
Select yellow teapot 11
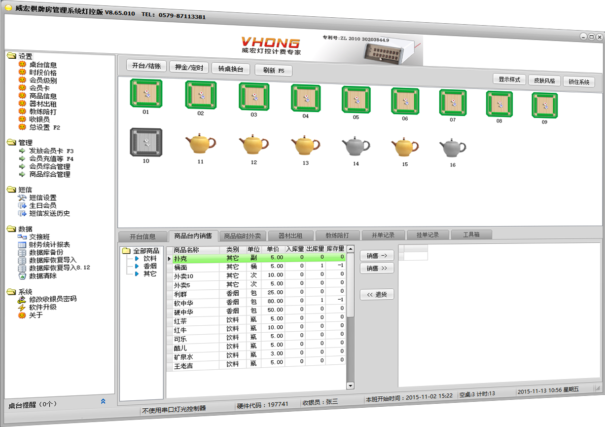click(200, 145)
